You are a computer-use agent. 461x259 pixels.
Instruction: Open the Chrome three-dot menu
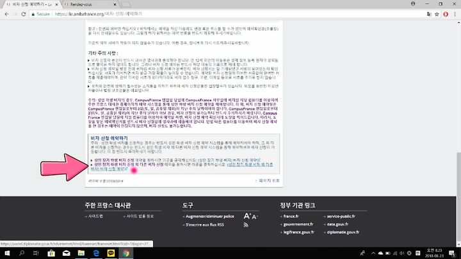pyautogui.click(x=455, y=14)
